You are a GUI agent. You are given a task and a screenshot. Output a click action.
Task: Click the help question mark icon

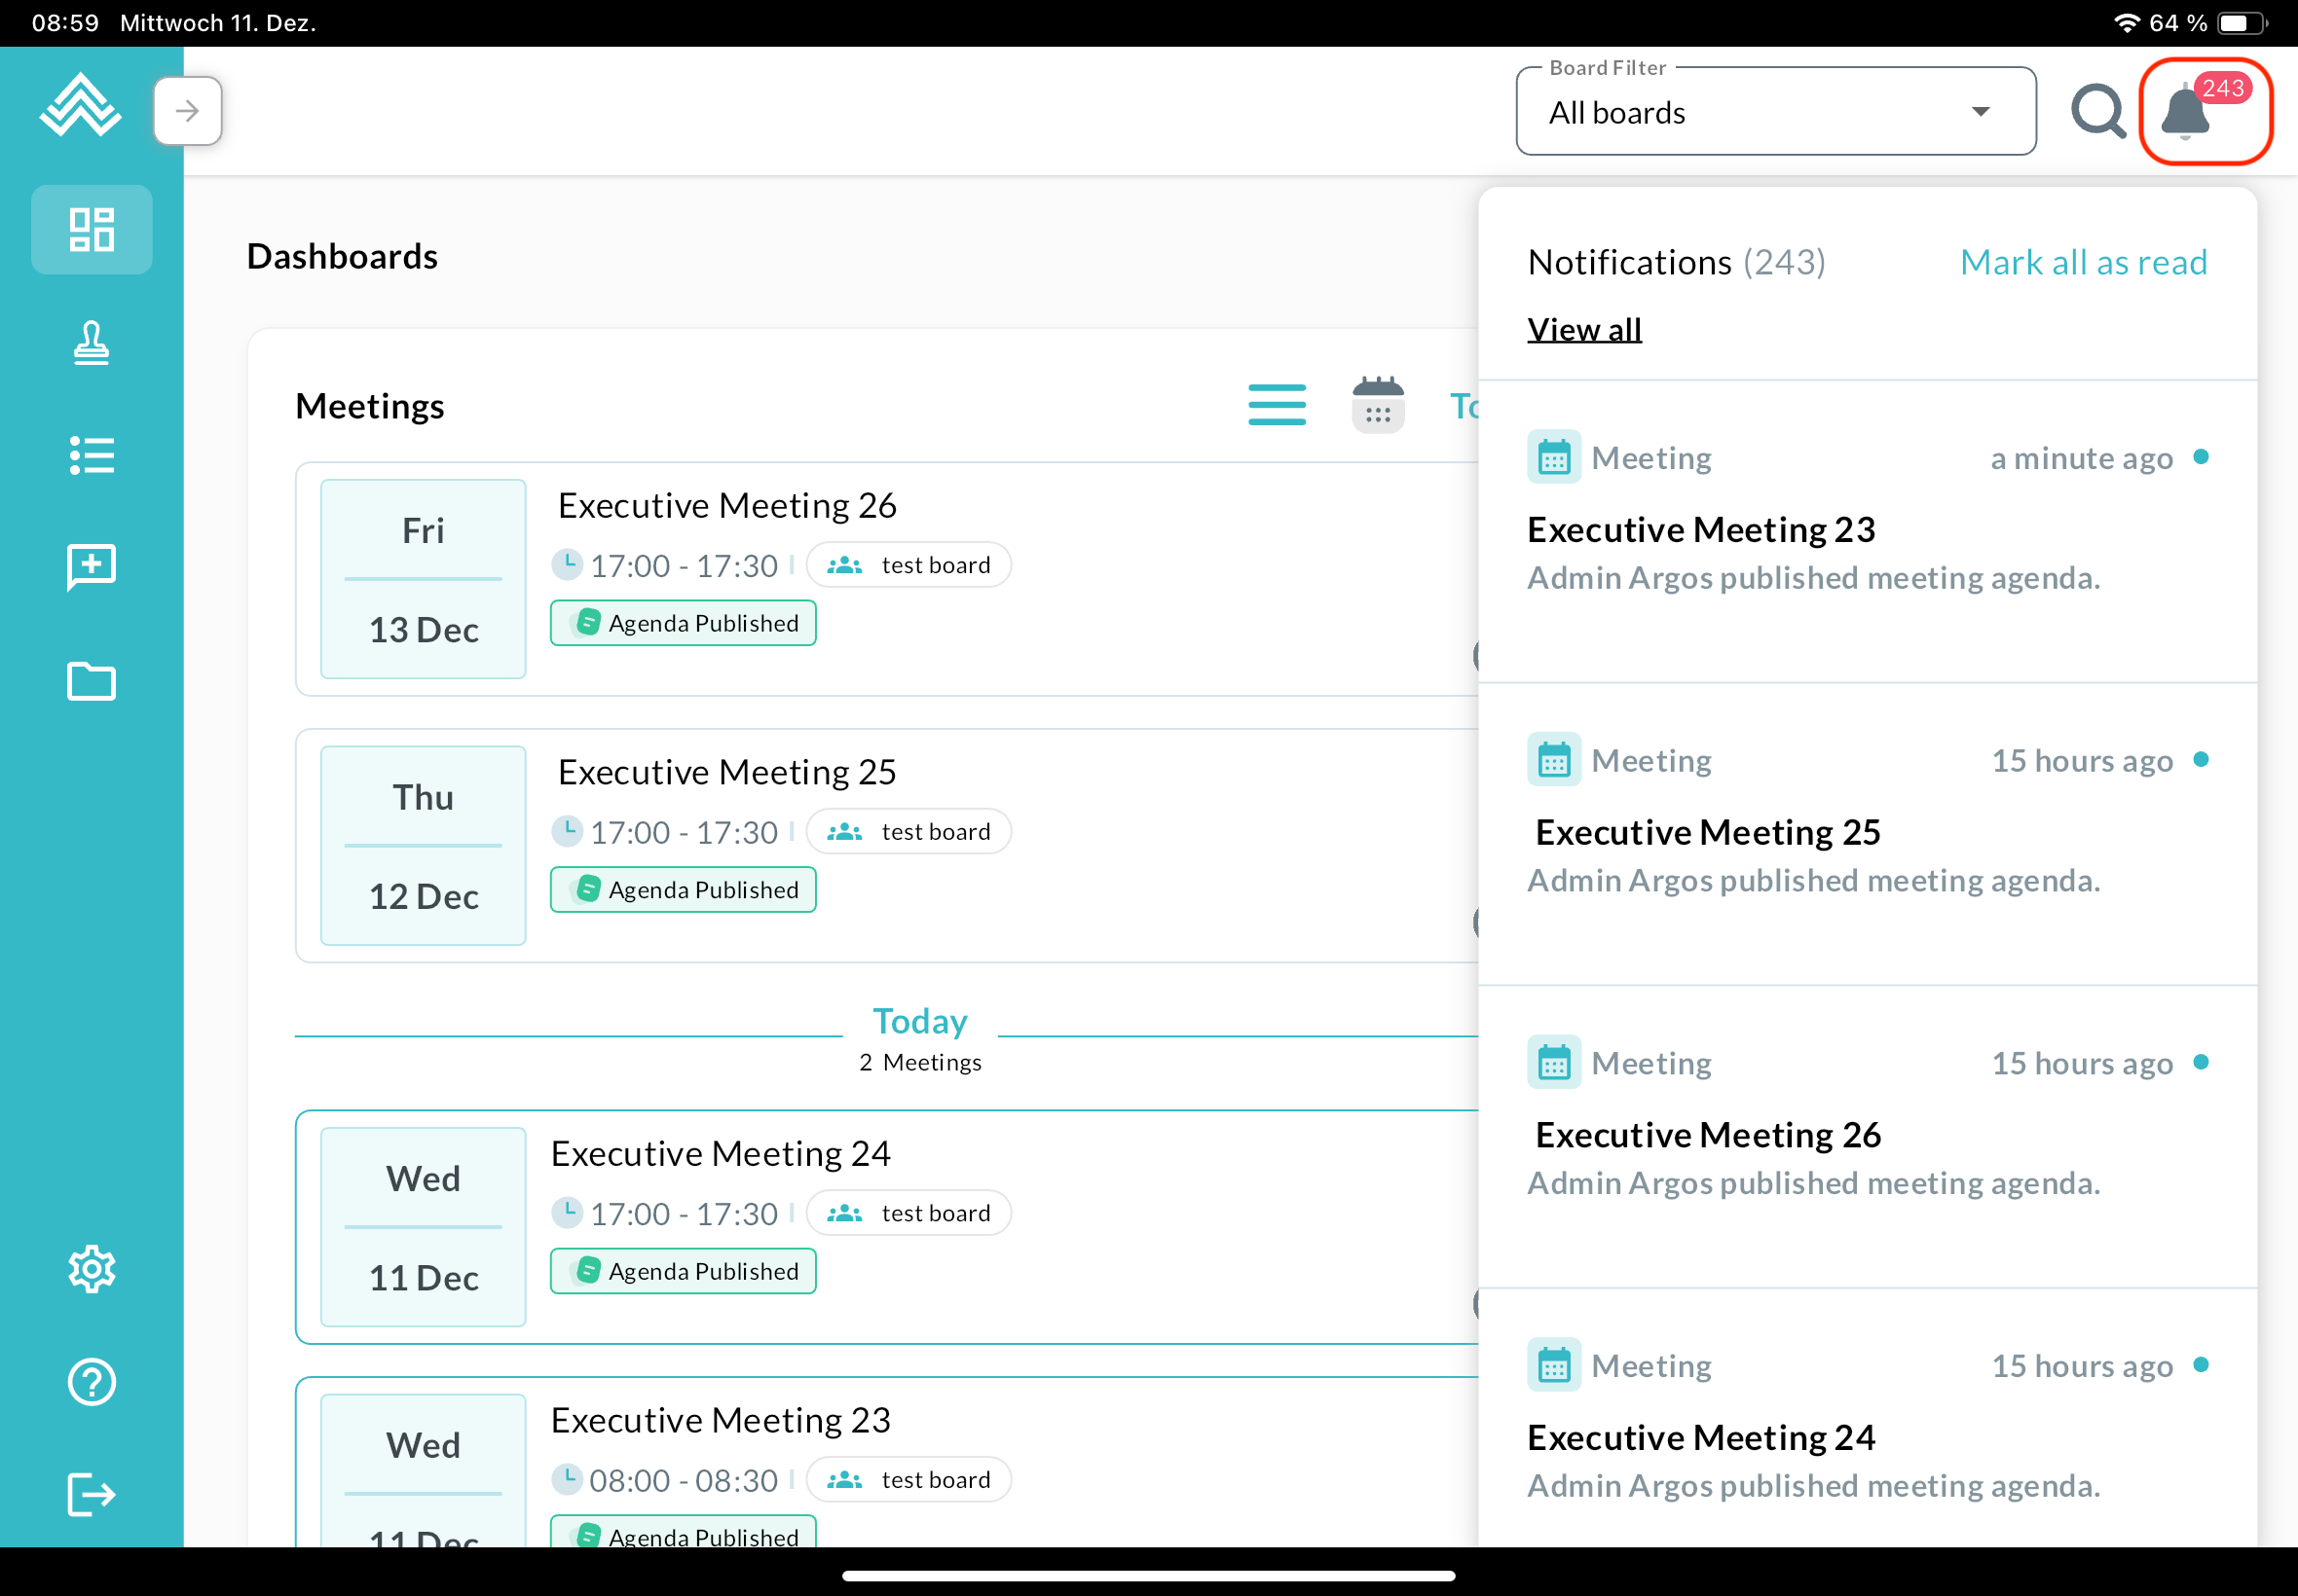pos(91,1382)
